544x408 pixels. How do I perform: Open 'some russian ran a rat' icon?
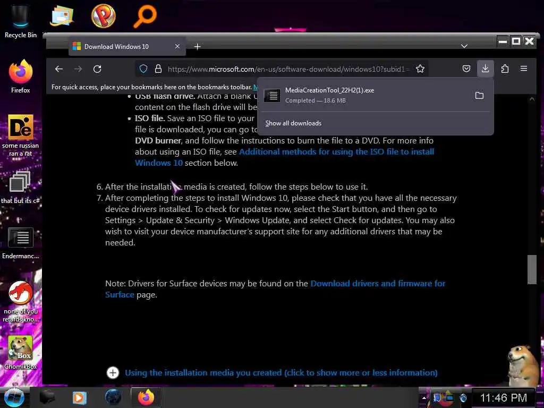pos(21,135)
